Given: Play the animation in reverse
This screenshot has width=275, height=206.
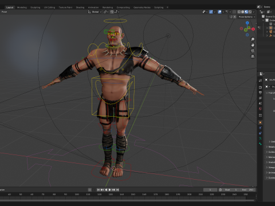Looking at the screenshot, I should pyautogui.click(x=106, y=190).
